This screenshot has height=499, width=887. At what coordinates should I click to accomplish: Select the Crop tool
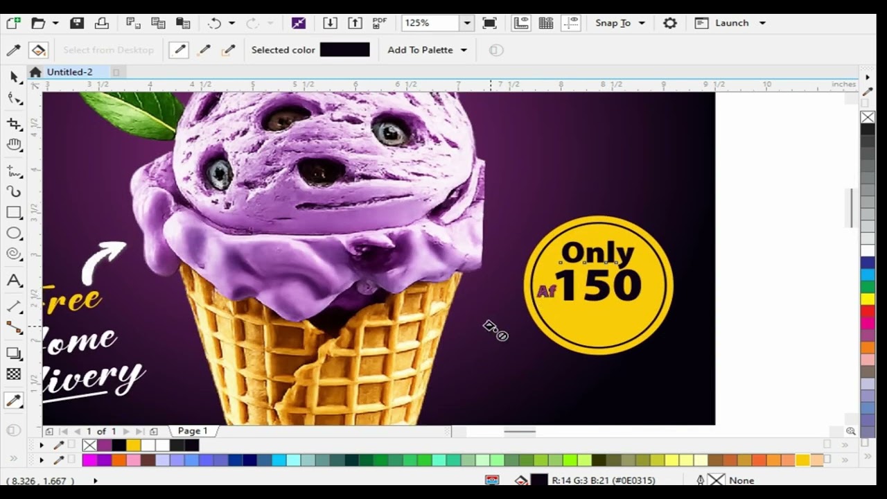[x=14, y=123]
